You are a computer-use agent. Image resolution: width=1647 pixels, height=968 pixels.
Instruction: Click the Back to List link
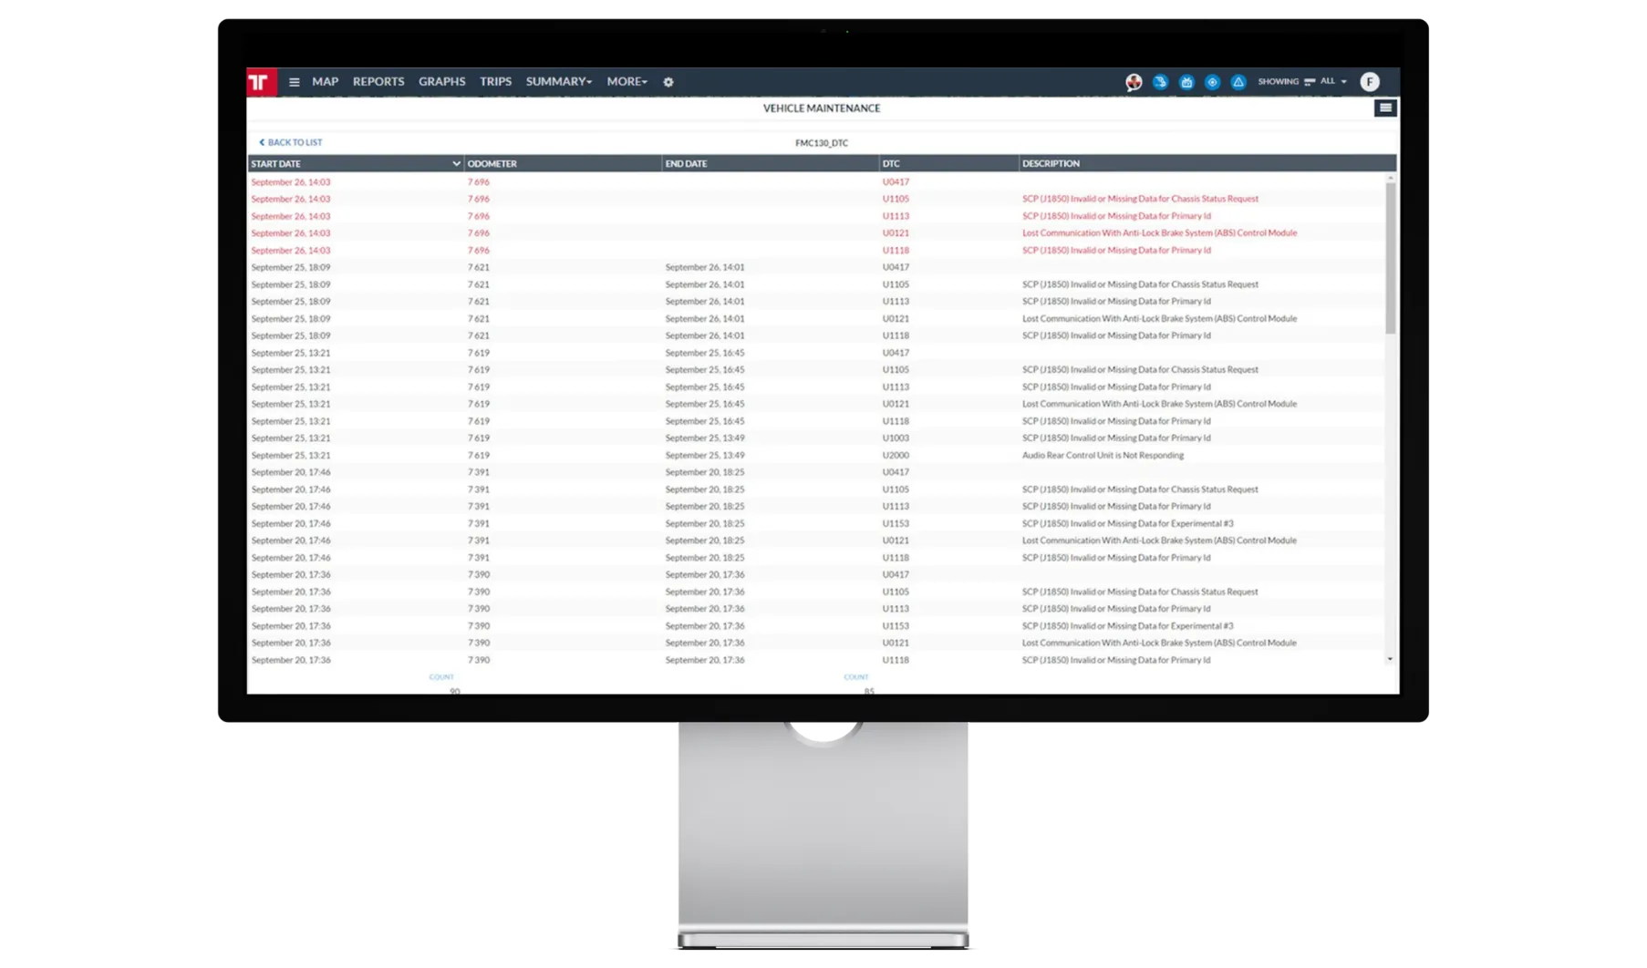point(291,142)
